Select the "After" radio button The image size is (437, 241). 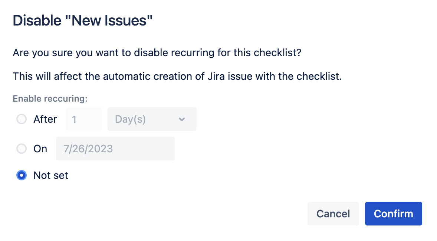pyautogui.click(x=22, y=119)
